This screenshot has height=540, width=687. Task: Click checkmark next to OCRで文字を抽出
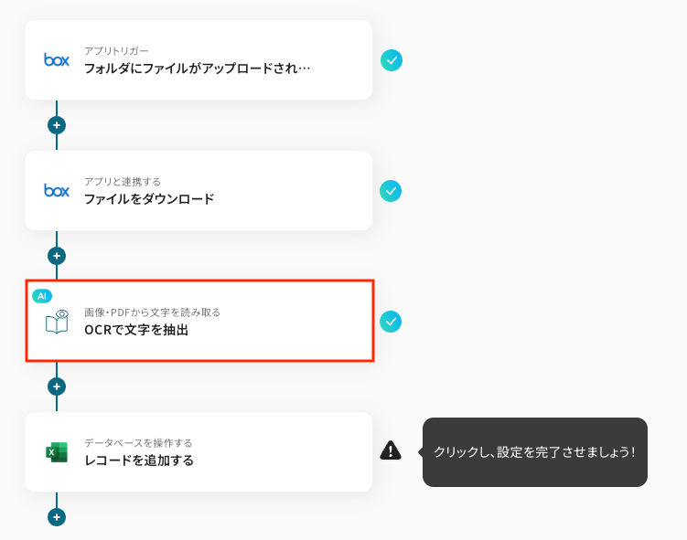coord(392,322)
